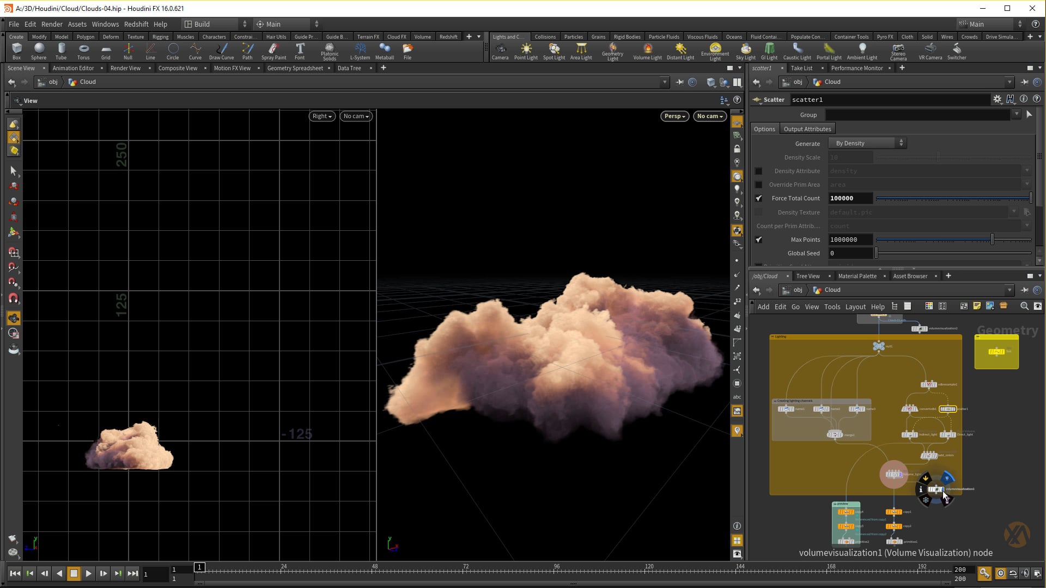Image resolution: width=1046 pixels, height=588 pixels.
Task: Play the timeline forward
Action: 88,573
